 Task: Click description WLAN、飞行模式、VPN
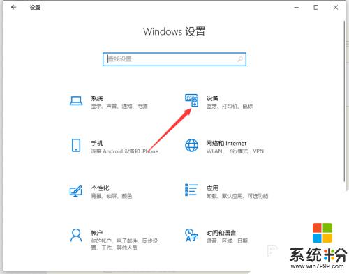pos(235,151)
